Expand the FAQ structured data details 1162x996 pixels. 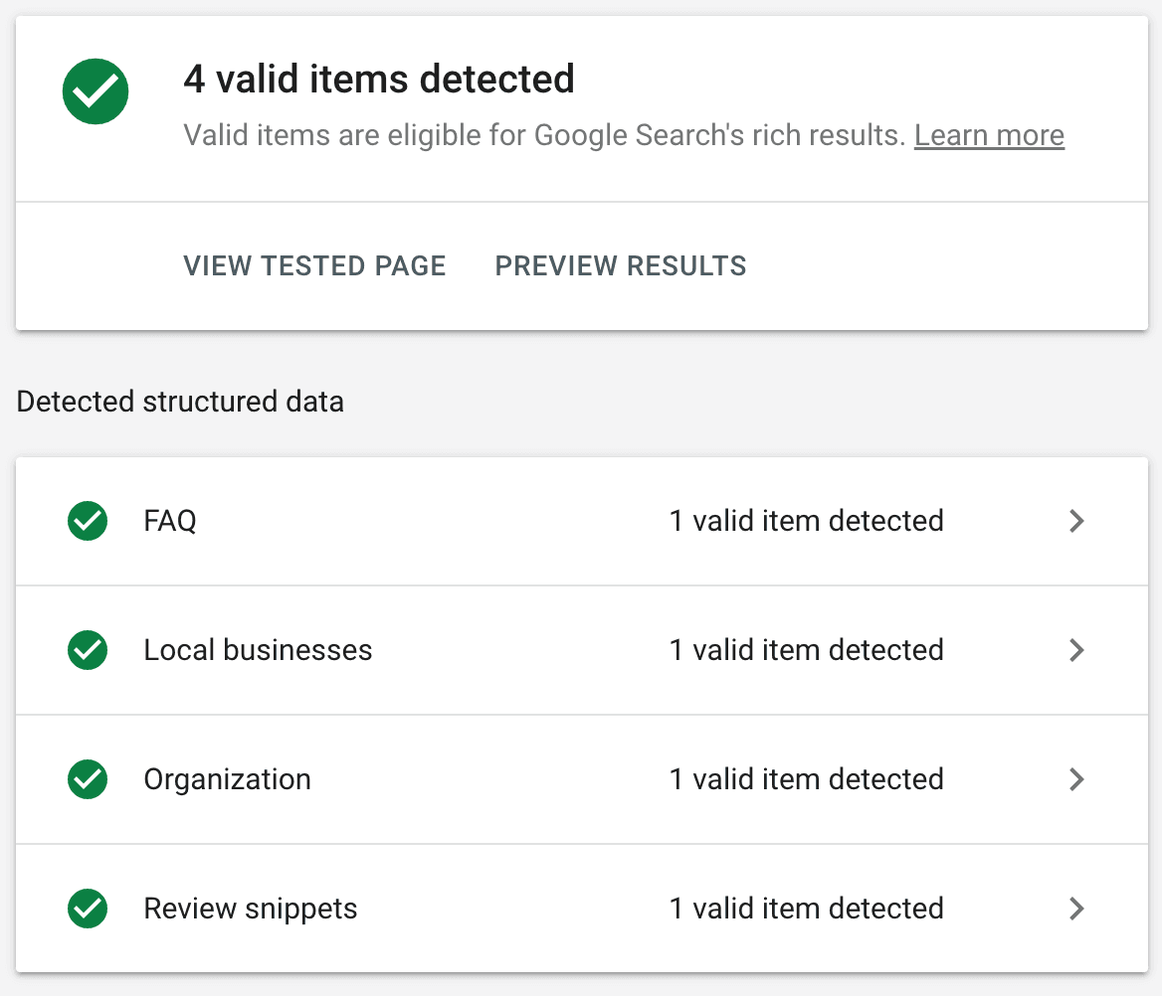(x=1076, y=521)
